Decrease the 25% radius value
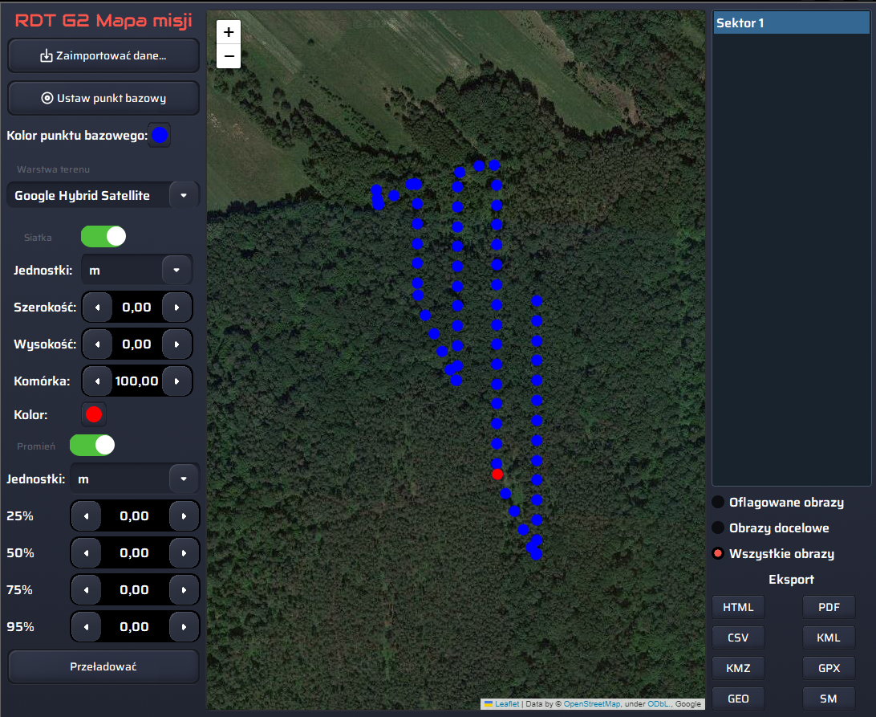Viewport: 876px width, 717px height. pyautogui.click(x=86, y=516)
